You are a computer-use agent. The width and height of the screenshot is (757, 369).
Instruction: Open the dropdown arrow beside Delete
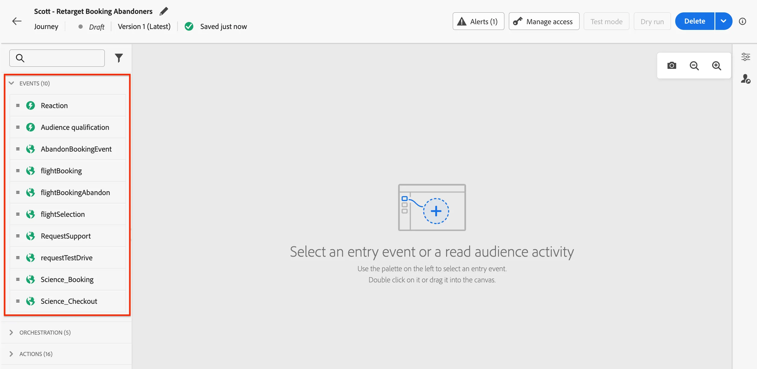723,21
